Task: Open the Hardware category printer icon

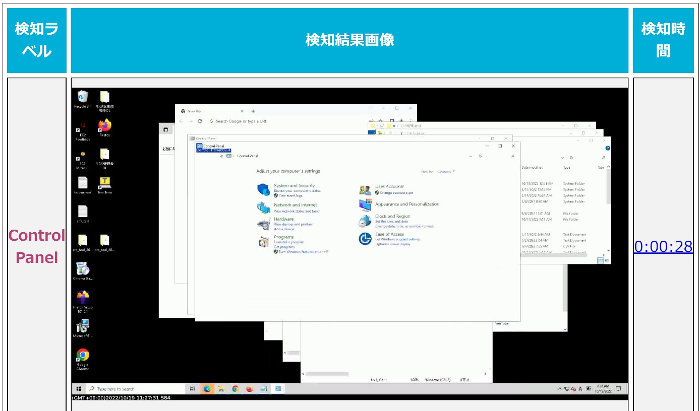Action: click(x=262, y=223)
